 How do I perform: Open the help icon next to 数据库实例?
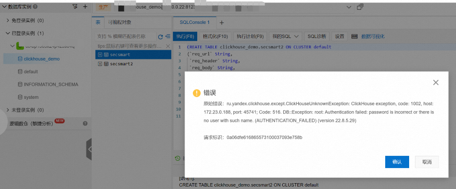point(35,6)
